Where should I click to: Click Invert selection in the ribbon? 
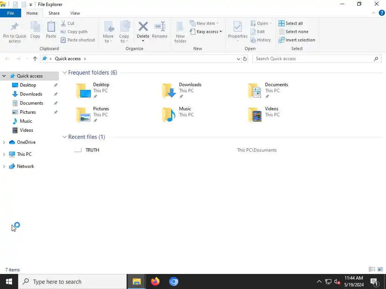point(297,40)
